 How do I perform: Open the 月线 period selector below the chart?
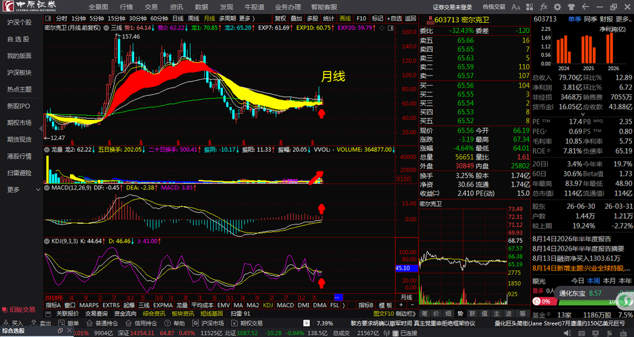pyautogui.click(x=406, y=297)
